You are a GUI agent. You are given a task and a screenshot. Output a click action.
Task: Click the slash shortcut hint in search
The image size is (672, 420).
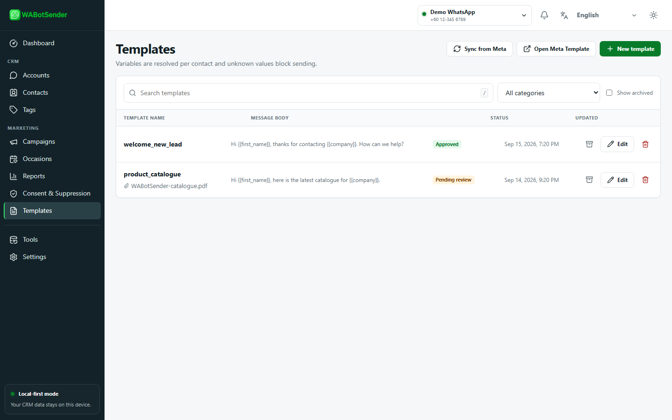tap(484, 93)
